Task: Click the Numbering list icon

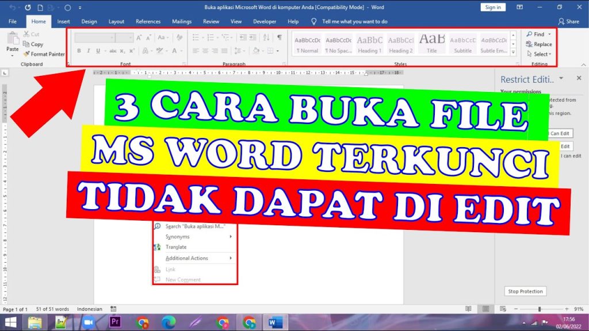Action: tap(211, 37)
